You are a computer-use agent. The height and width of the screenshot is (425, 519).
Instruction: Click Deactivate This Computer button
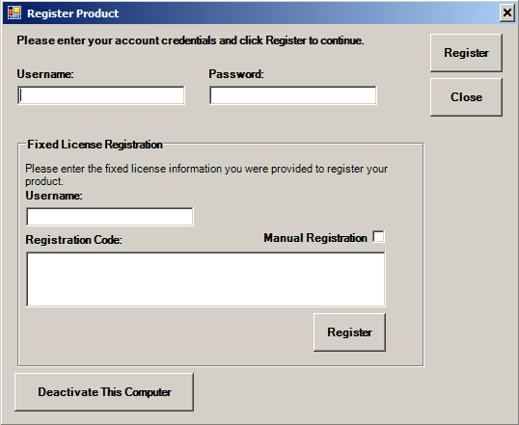point(104,392)
